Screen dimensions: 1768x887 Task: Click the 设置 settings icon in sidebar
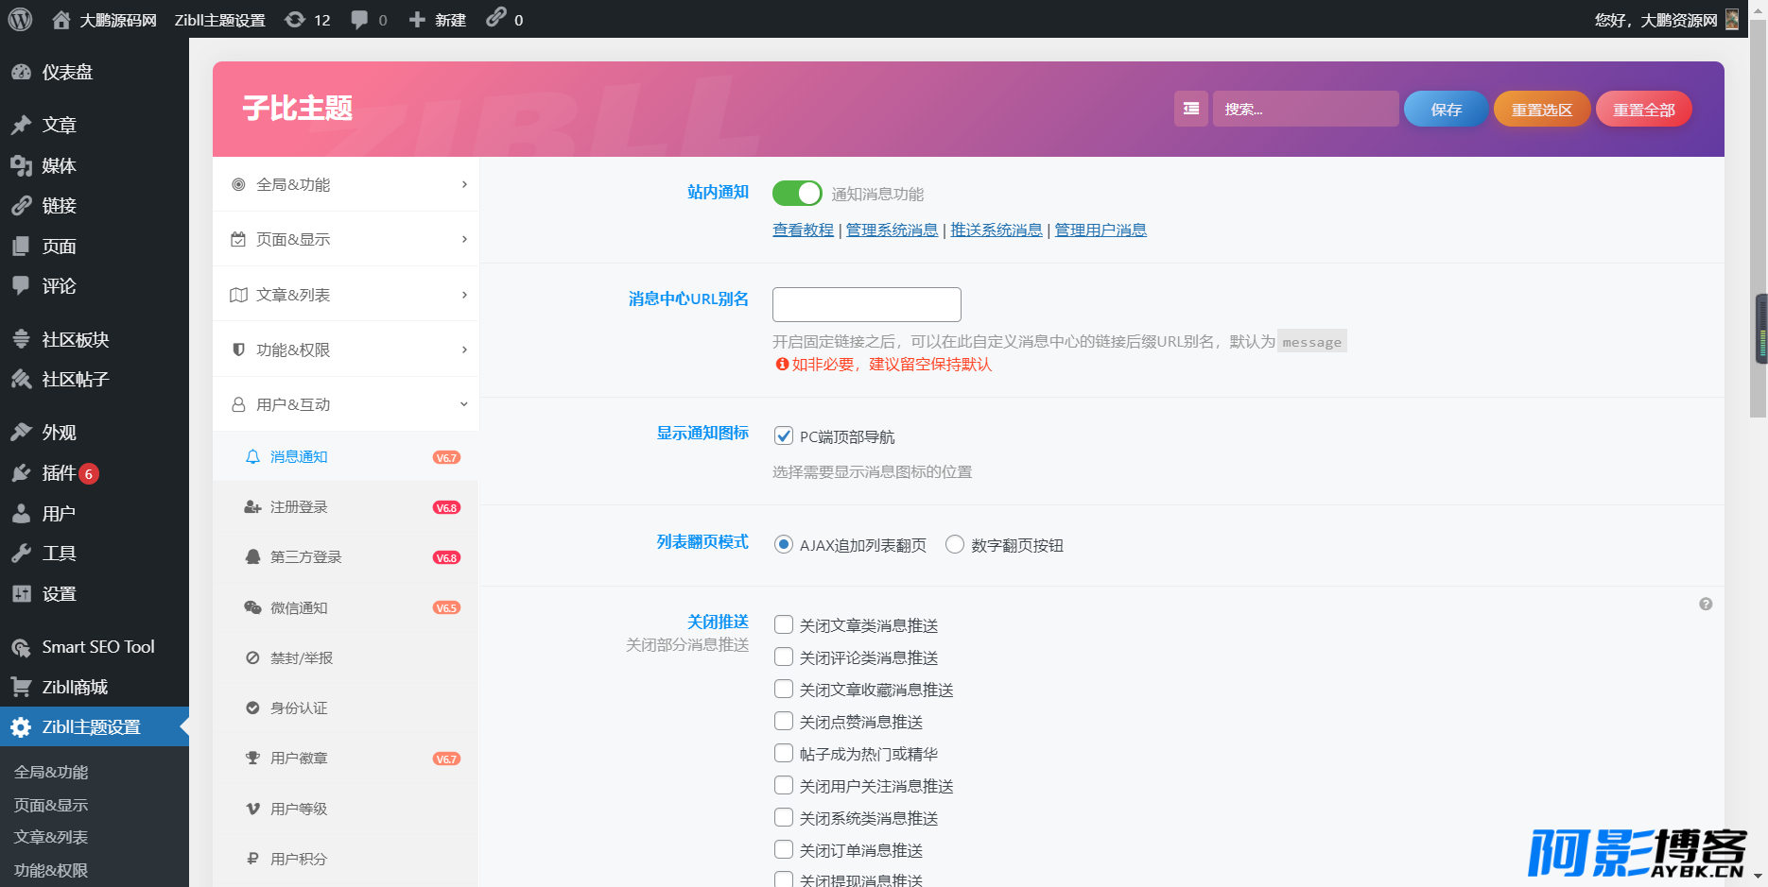point(21,593)
